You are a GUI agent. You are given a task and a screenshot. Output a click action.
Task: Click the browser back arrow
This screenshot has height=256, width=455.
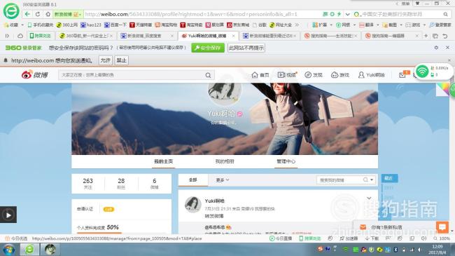27,14
